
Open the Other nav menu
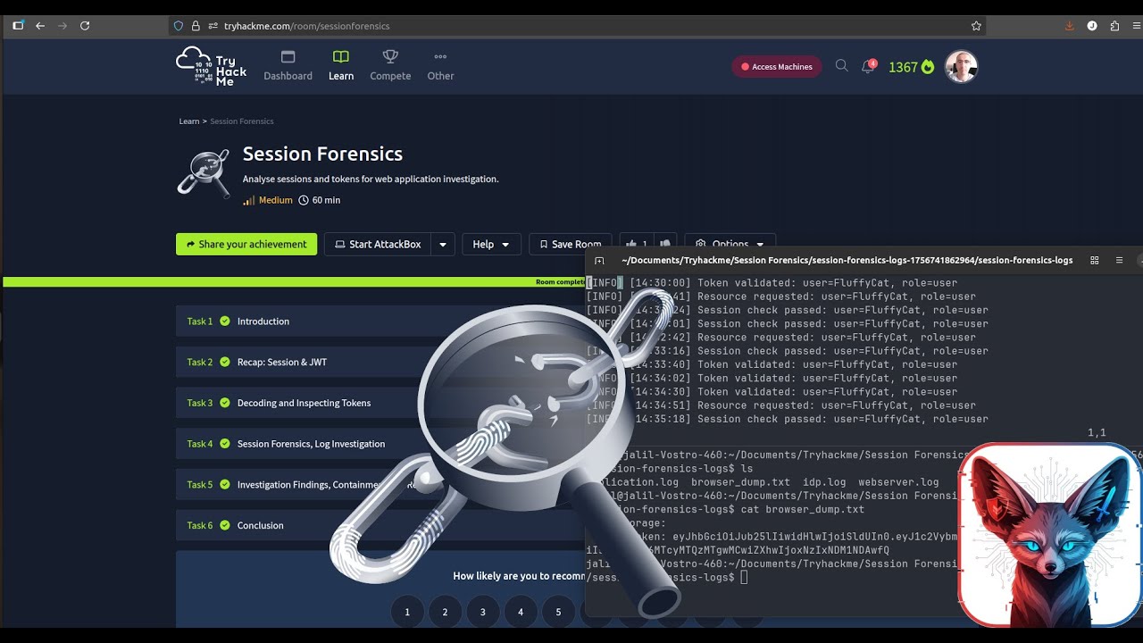(440, 67)
